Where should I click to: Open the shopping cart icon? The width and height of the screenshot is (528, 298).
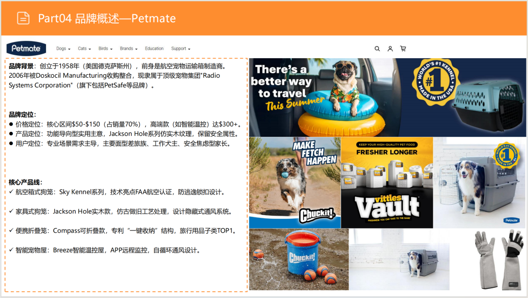click(x=403, y=49)
